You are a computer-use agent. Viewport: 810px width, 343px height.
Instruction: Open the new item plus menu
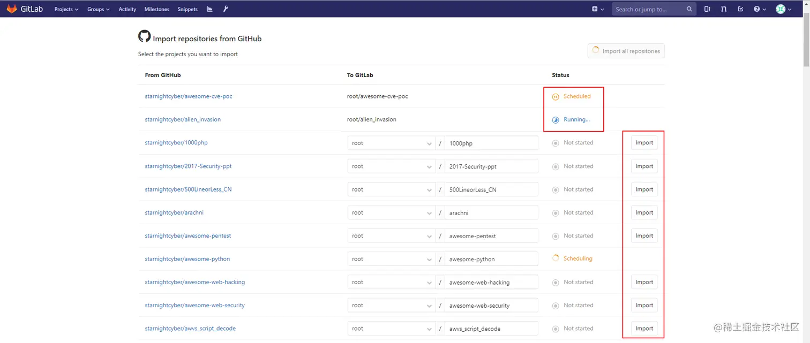(598, 9)
